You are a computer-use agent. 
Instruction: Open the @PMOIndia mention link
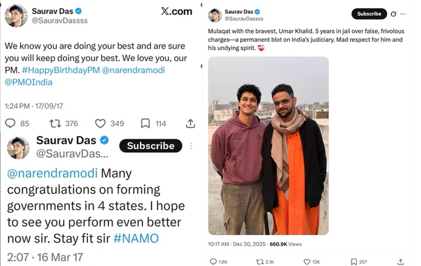point(28,82)
